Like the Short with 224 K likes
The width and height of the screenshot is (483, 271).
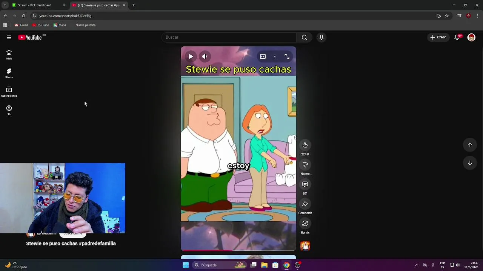point(305,145)
